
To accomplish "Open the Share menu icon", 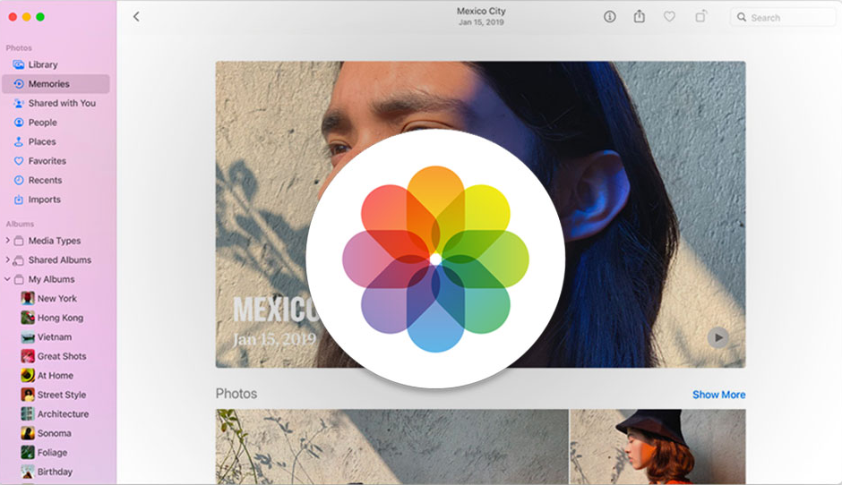I will coord(640,17).
